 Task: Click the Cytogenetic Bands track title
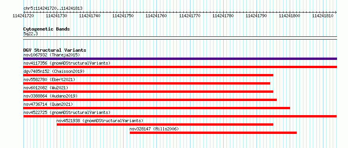[x=47, y=29]
